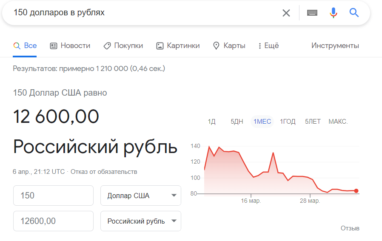Show the 1ГОД chart range
Image resolution: width=382 pixels, height=241 pixels.
[288, 122]
